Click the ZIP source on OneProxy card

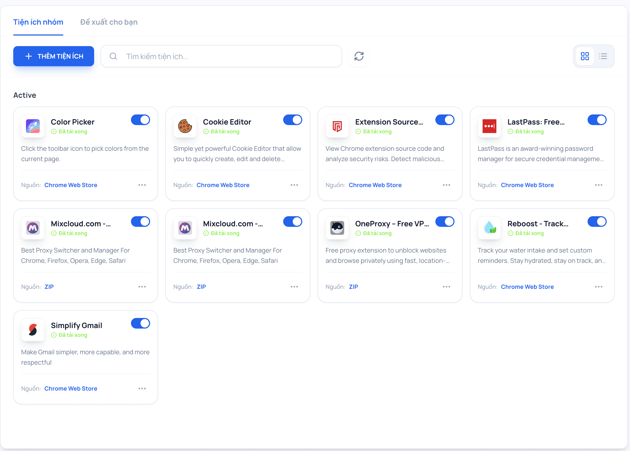[354, 287]
